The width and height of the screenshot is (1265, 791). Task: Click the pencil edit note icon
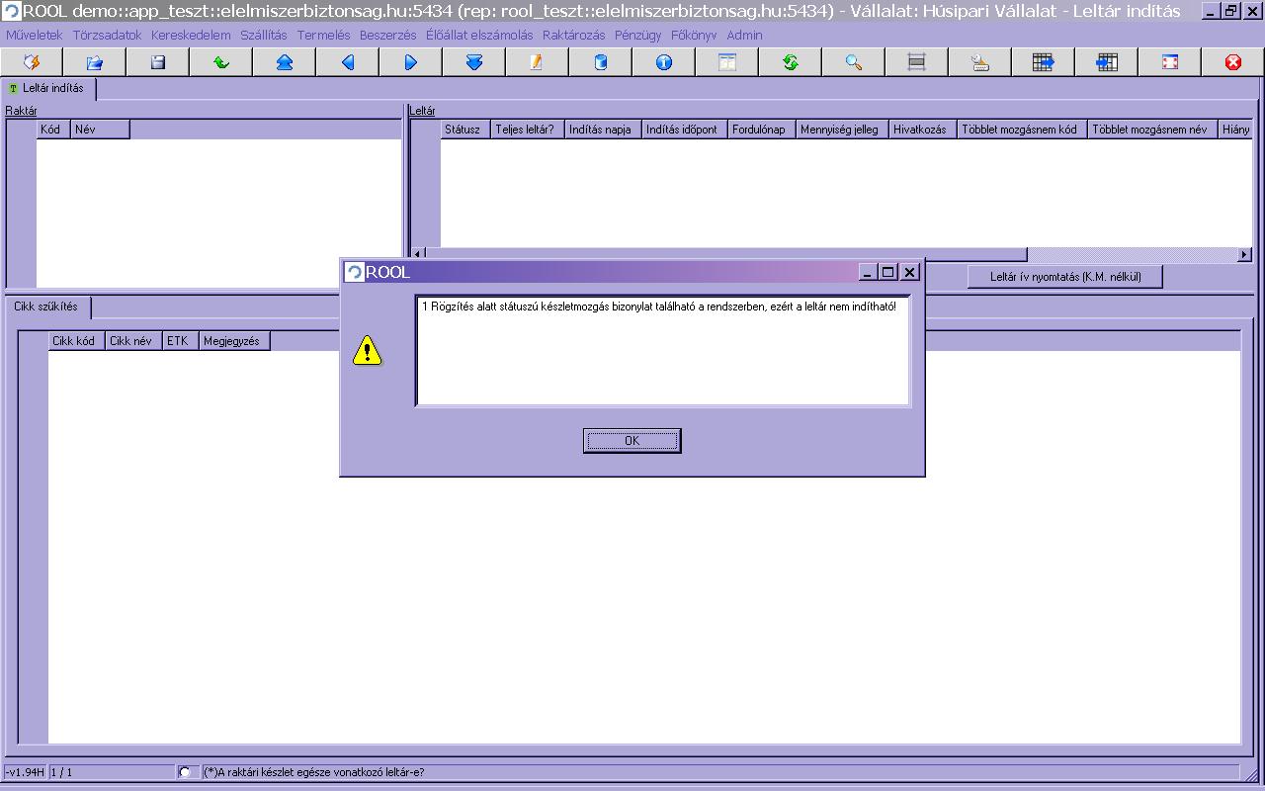pos(537,62)
